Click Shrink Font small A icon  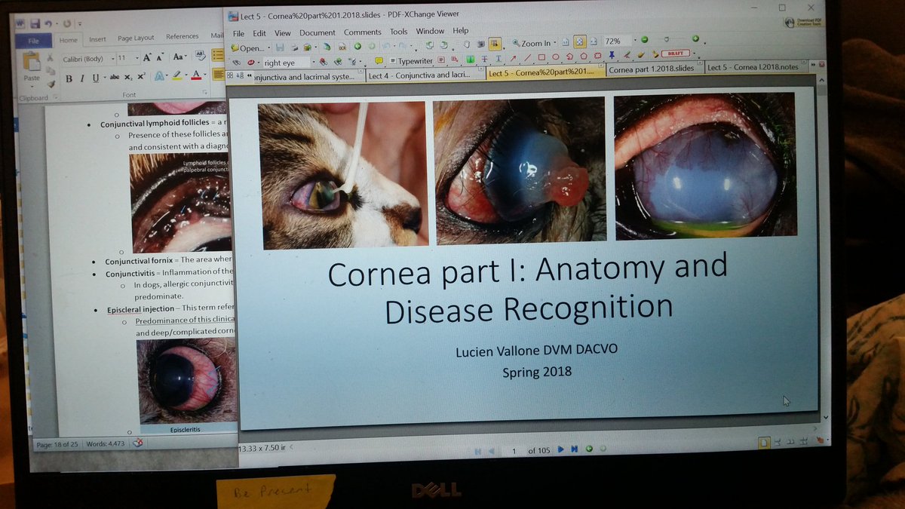click(x=160, y=58)
